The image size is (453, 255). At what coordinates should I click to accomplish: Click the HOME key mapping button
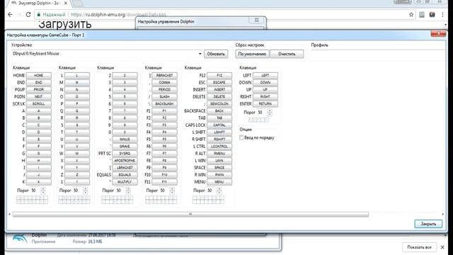click(39, 76)
